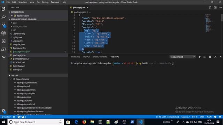The image size is (223, 125).
Task: Click Ln 12, Col 5 cursor position
Action: click(x=167, y=117)
